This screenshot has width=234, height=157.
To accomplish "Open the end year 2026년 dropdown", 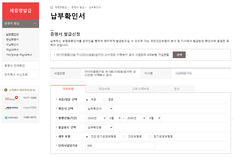I will pos(136,118).
